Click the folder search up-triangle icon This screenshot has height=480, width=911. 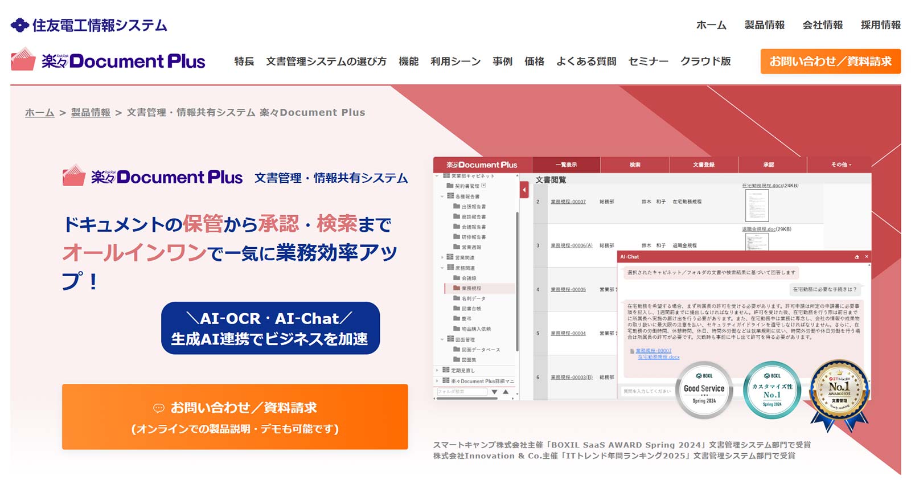[x=505, y=392]
